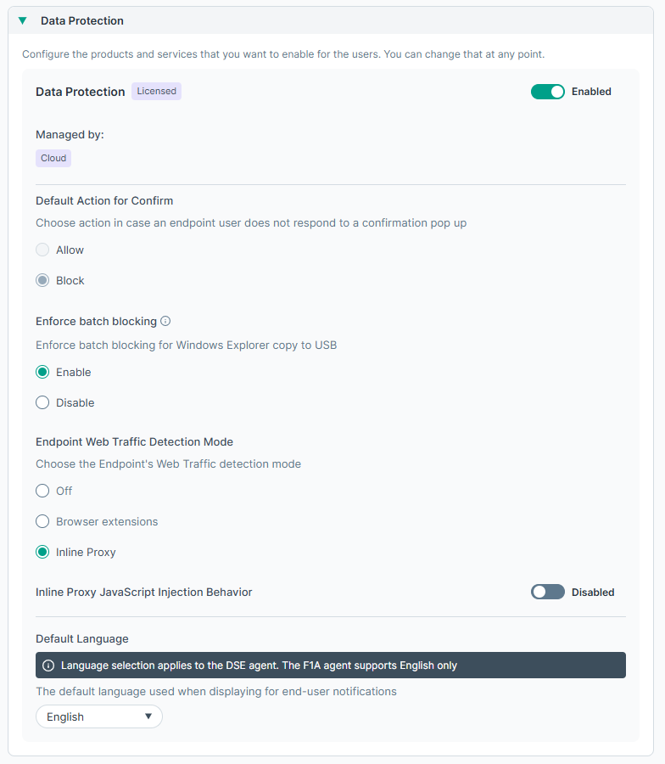This screenshot has height=764, width=665.
Task: Click the Browser extensions label text
Action: coord(107,522)
